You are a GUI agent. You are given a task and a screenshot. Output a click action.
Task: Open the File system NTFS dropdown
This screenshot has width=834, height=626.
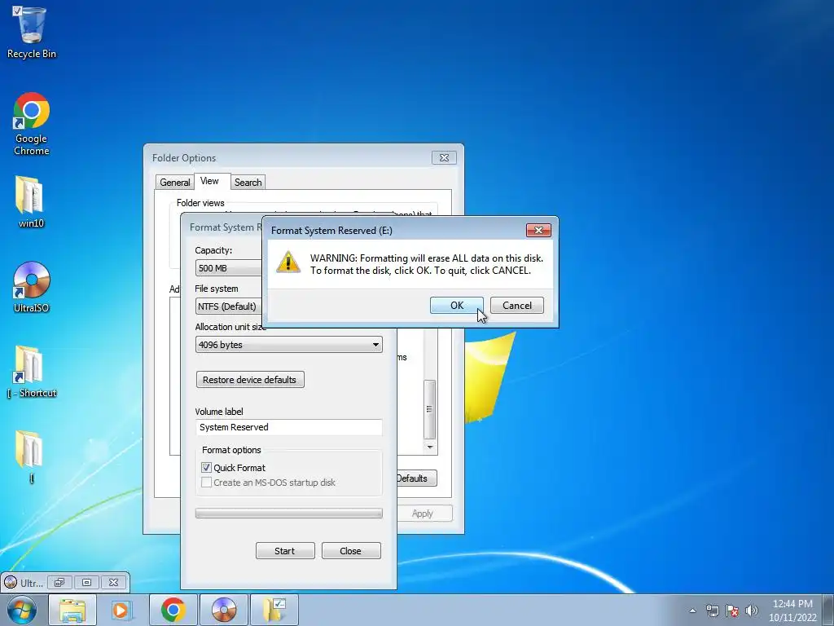(229, 306)
